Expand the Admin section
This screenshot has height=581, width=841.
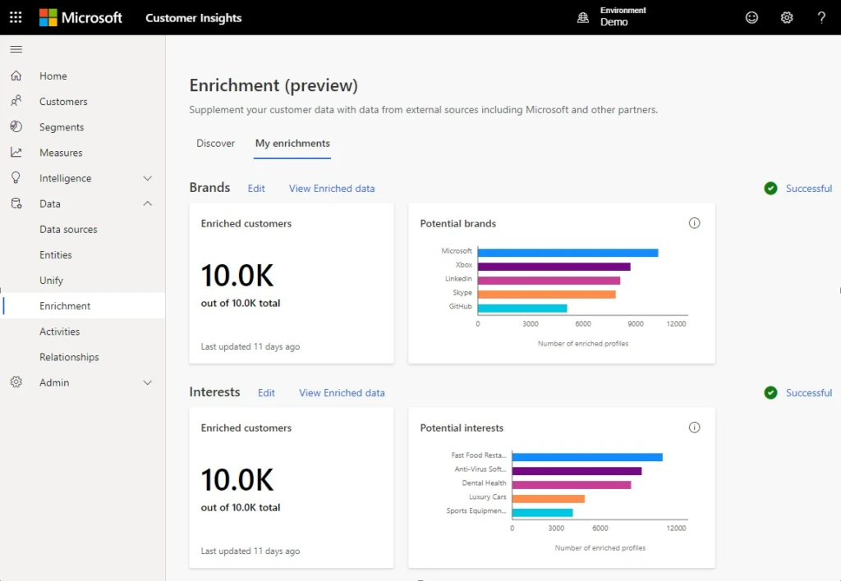[147, 382]
